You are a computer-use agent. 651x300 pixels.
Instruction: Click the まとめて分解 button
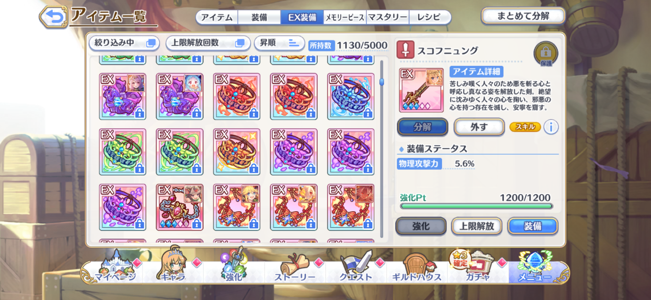click(x=523, y=16)
